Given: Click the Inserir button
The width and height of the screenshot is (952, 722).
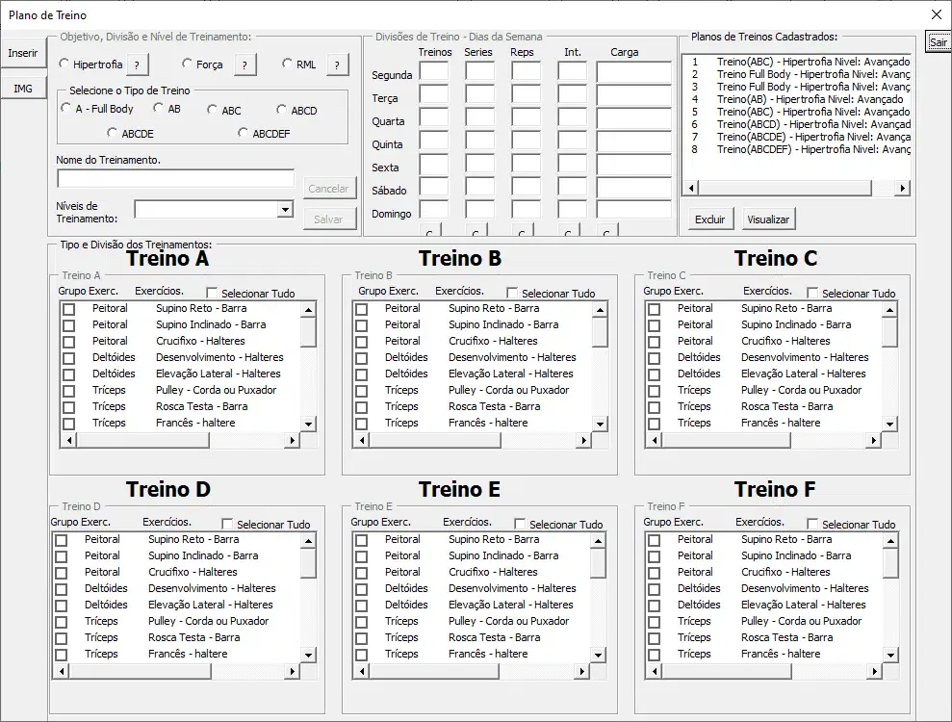Looking at the screenshot, I should [23, 53].
